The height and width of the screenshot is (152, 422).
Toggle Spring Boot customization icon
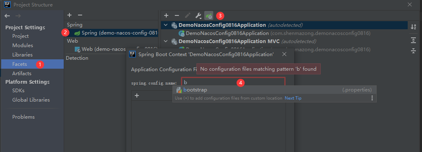tap(209, 16)
